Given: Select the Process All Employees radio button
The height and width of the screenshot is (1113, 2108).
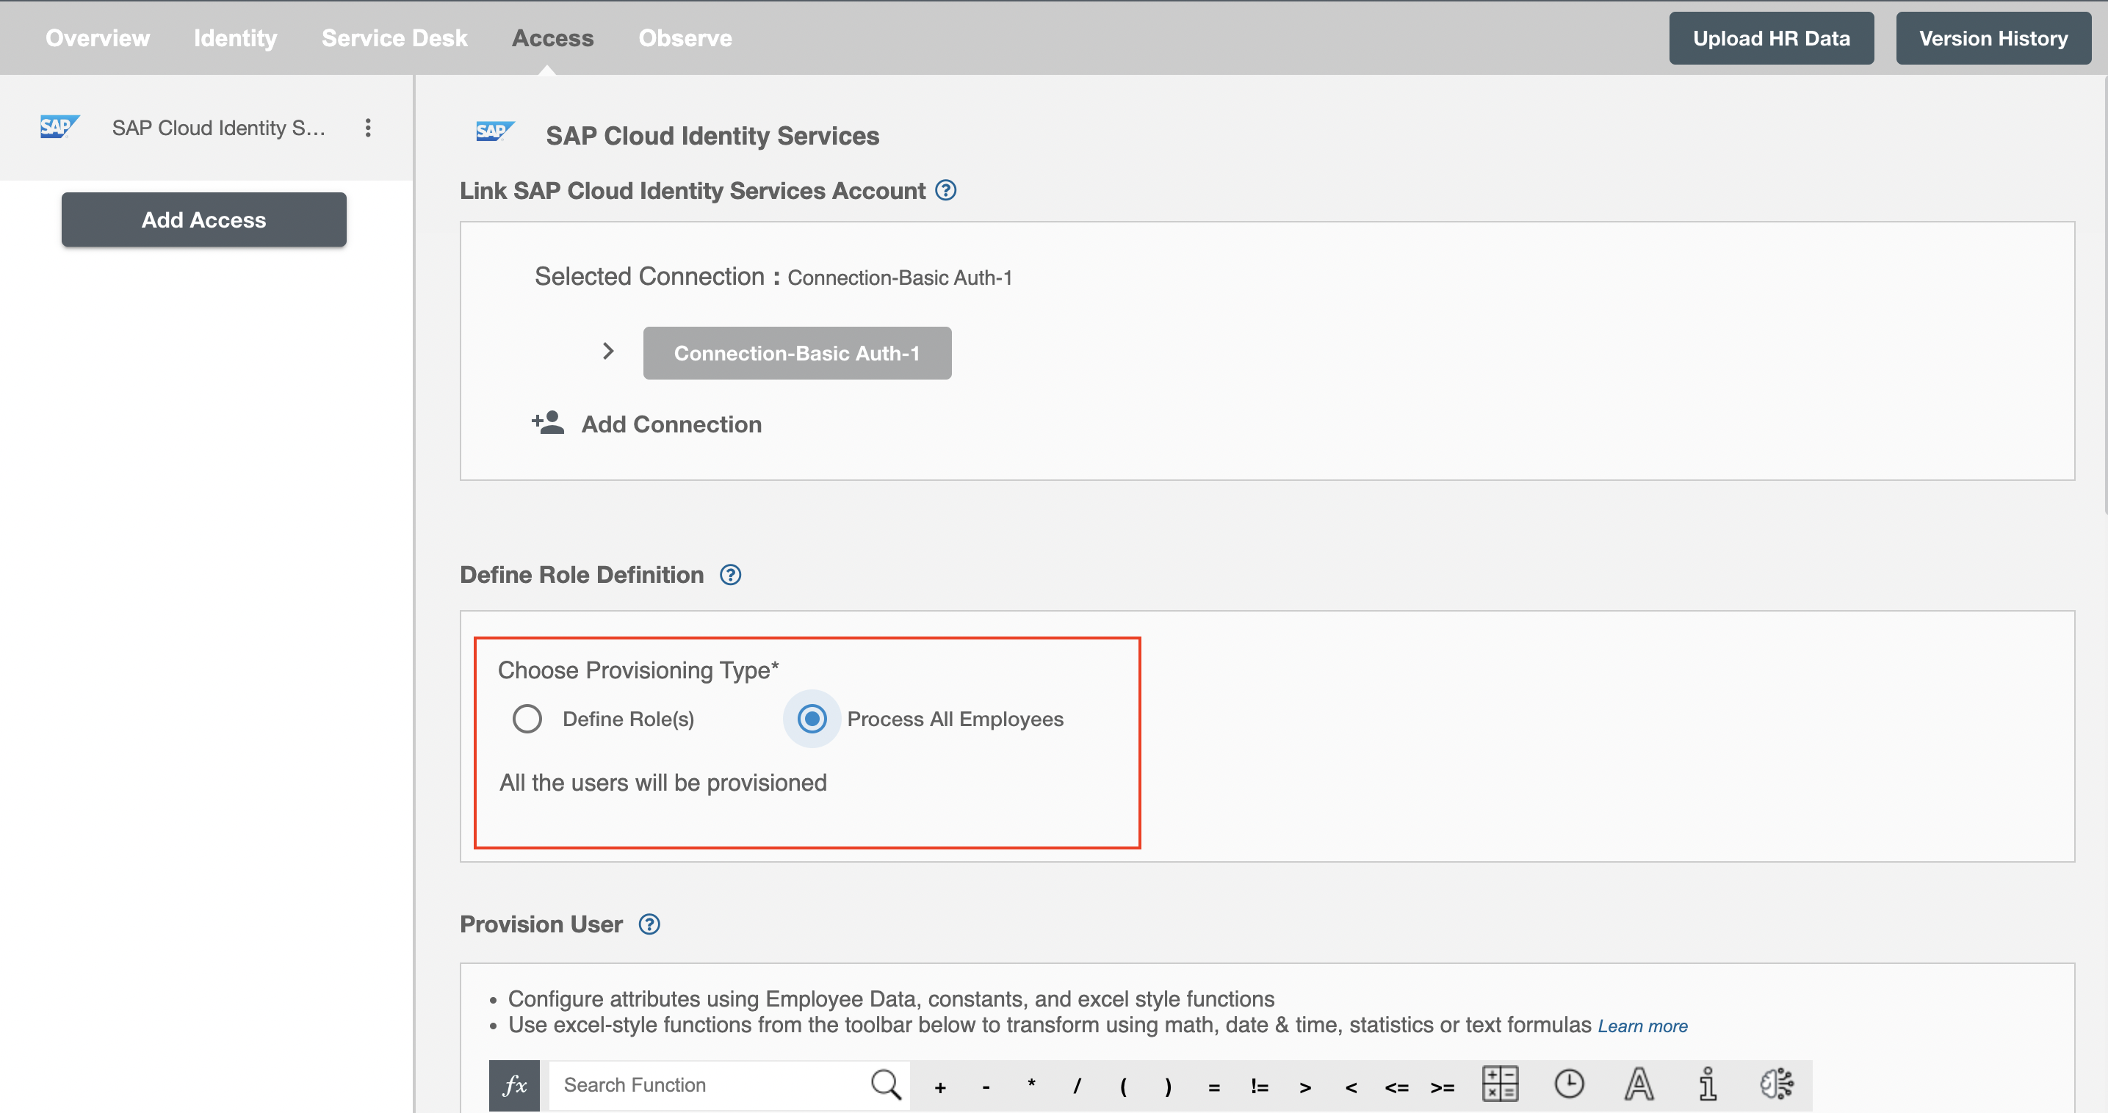Looking at the screenshot, I should pyautogui.click(x=812, y=719).
